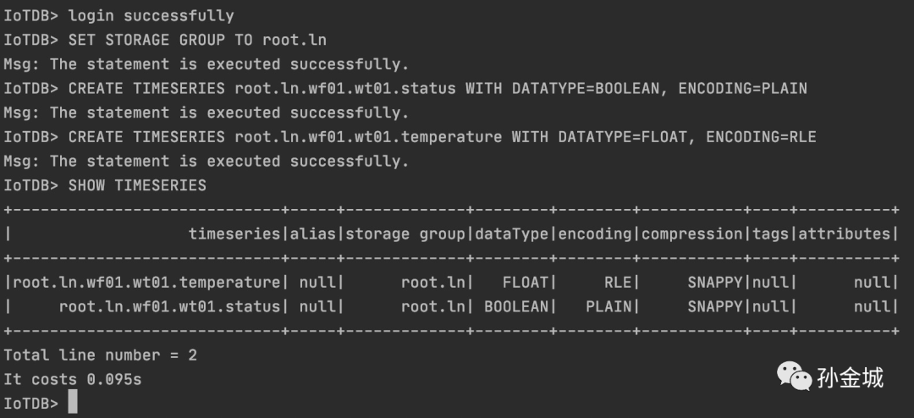Click root.ln.wf01.wt01.status in the result table
The height and width of the screenshot is (418, 914).
coord(169,306)
